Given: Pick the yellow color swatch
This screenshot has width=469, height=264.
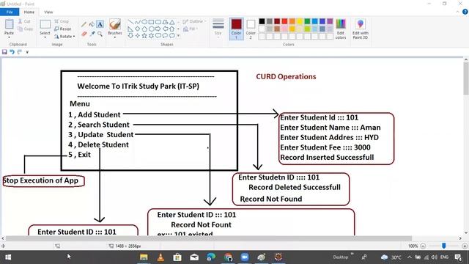Looking at the screenshot, I should [x=300, y=21].
